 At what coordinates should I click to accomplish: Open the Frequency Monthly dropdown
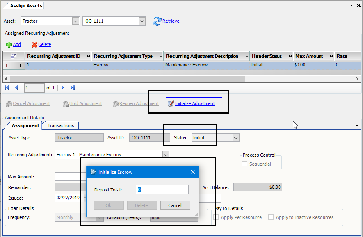click(100, 217)
